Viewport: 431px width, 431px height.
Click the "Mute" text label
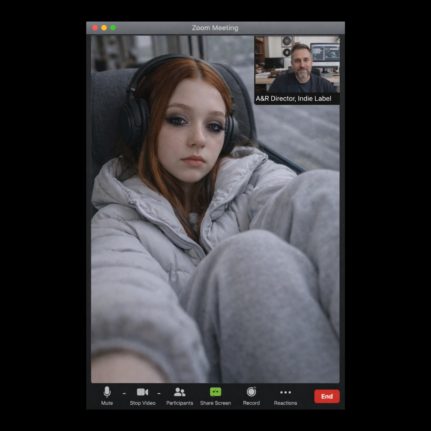click(x=107, y=403)
